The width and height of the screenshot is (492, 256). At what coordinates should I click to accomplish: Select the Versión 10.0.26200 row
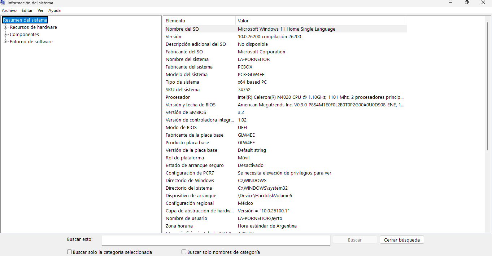[x=286, y=37]
